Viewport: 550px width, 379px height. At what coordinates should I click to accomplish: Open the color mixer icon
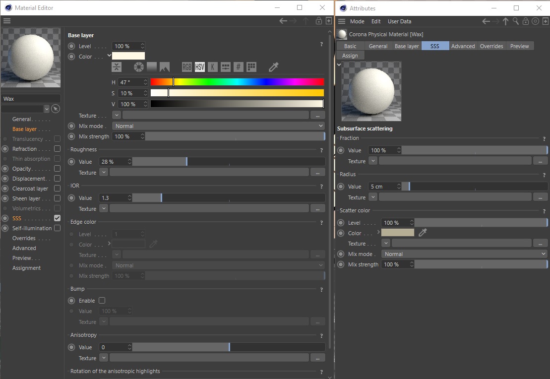[226, 66]
